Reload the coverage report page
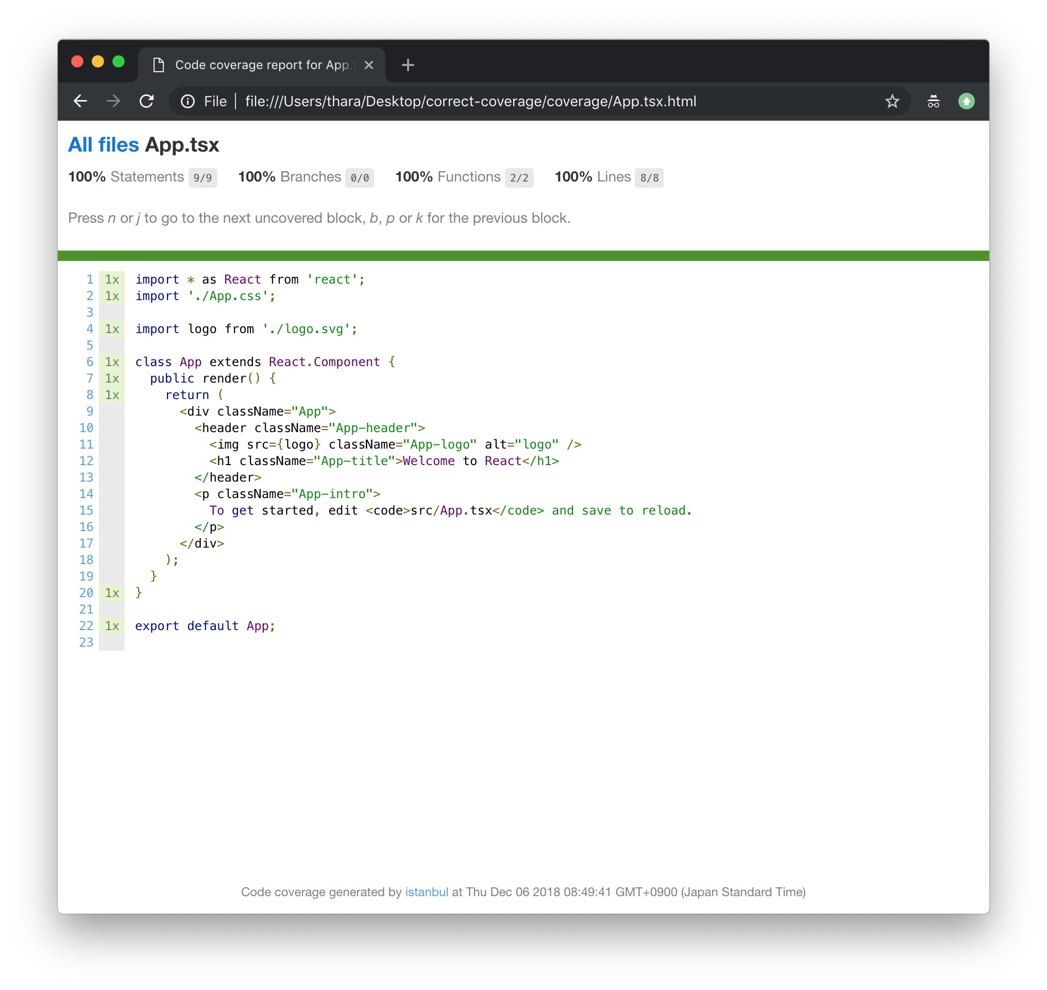This screenshot has width=1047, height=990. [147, 102]
